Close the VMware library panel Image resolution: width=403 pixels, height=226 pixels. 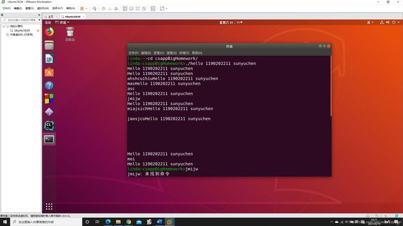[39, 15]
